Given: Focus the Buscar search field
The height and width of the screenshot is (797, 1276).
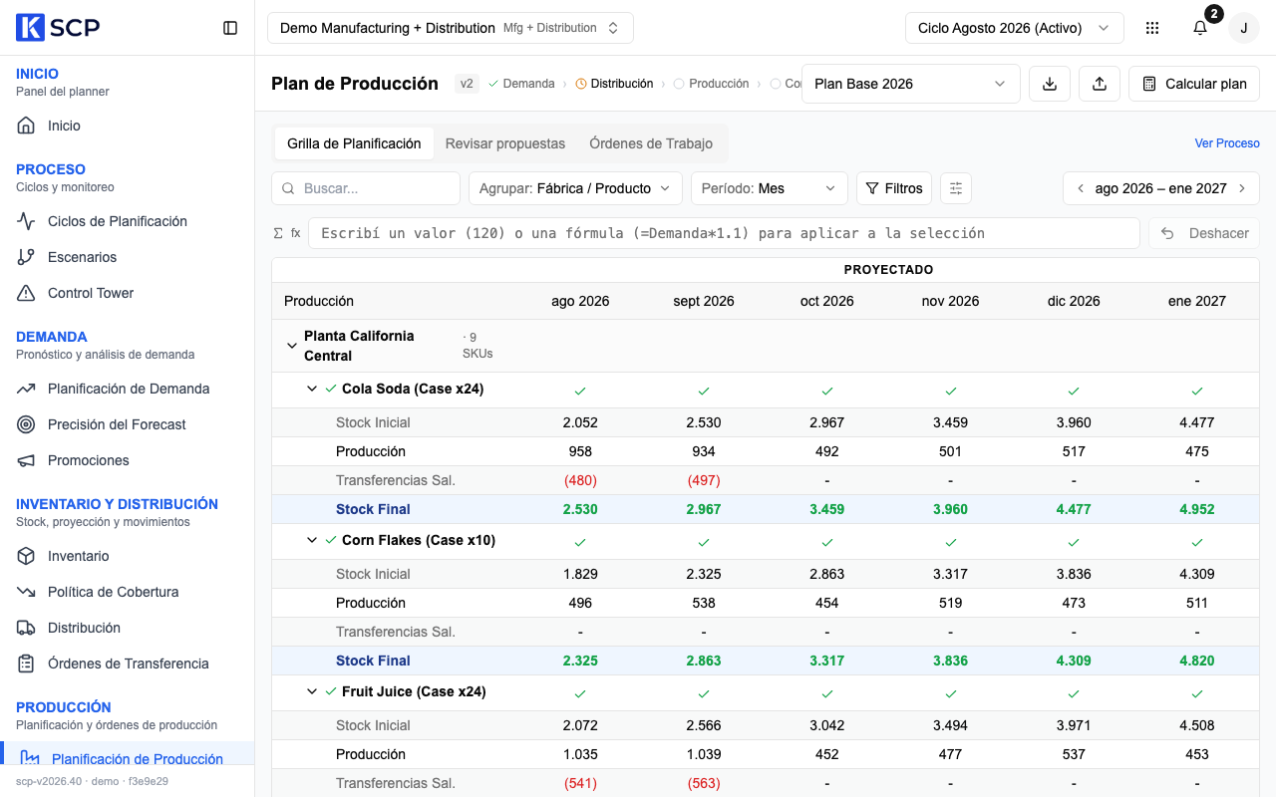Looking at the screenshot, I should 366,188.
